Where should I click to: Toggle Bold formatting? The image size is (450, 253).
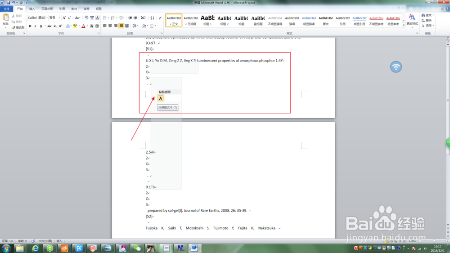pyautogui.click(x=30, y=26)
